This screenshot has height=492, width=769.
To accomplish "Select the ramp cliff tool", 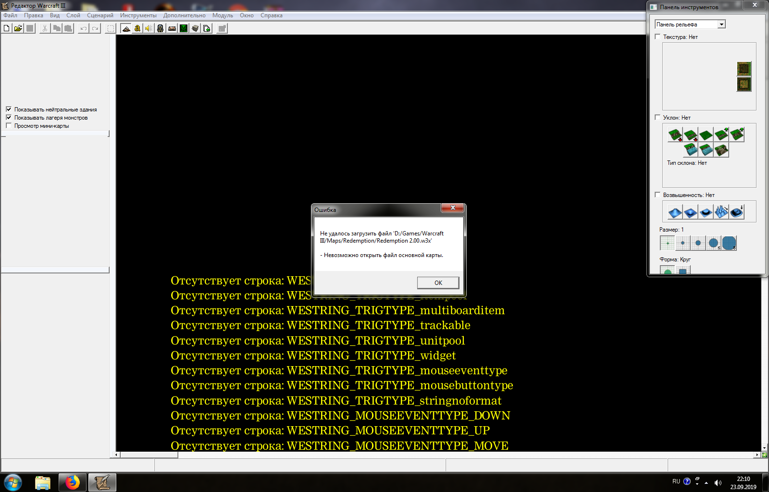I will click(x=721, y=150).
